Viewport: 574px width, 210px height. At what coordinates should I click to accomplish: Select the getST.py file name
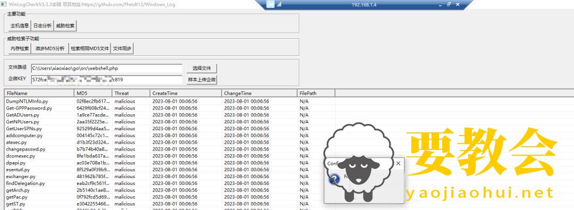click(15, 204)
